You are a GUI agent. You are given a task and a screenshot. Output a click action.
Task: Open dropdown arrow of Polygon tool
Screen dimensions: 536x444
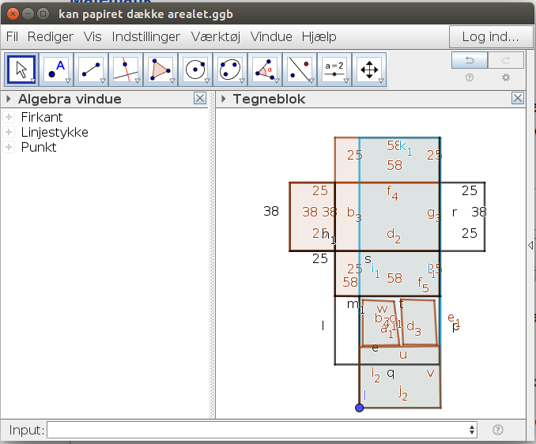point(172,81)
